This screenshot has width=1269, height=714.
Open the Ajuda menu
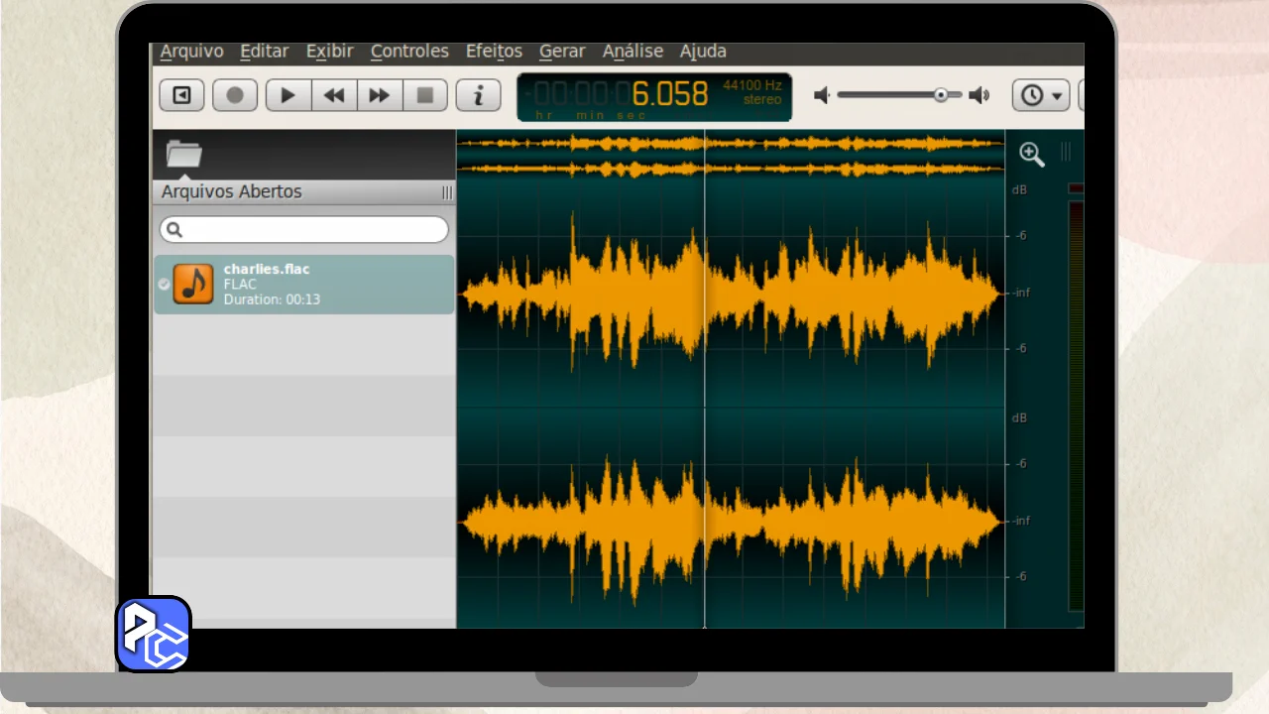(703, 52)
